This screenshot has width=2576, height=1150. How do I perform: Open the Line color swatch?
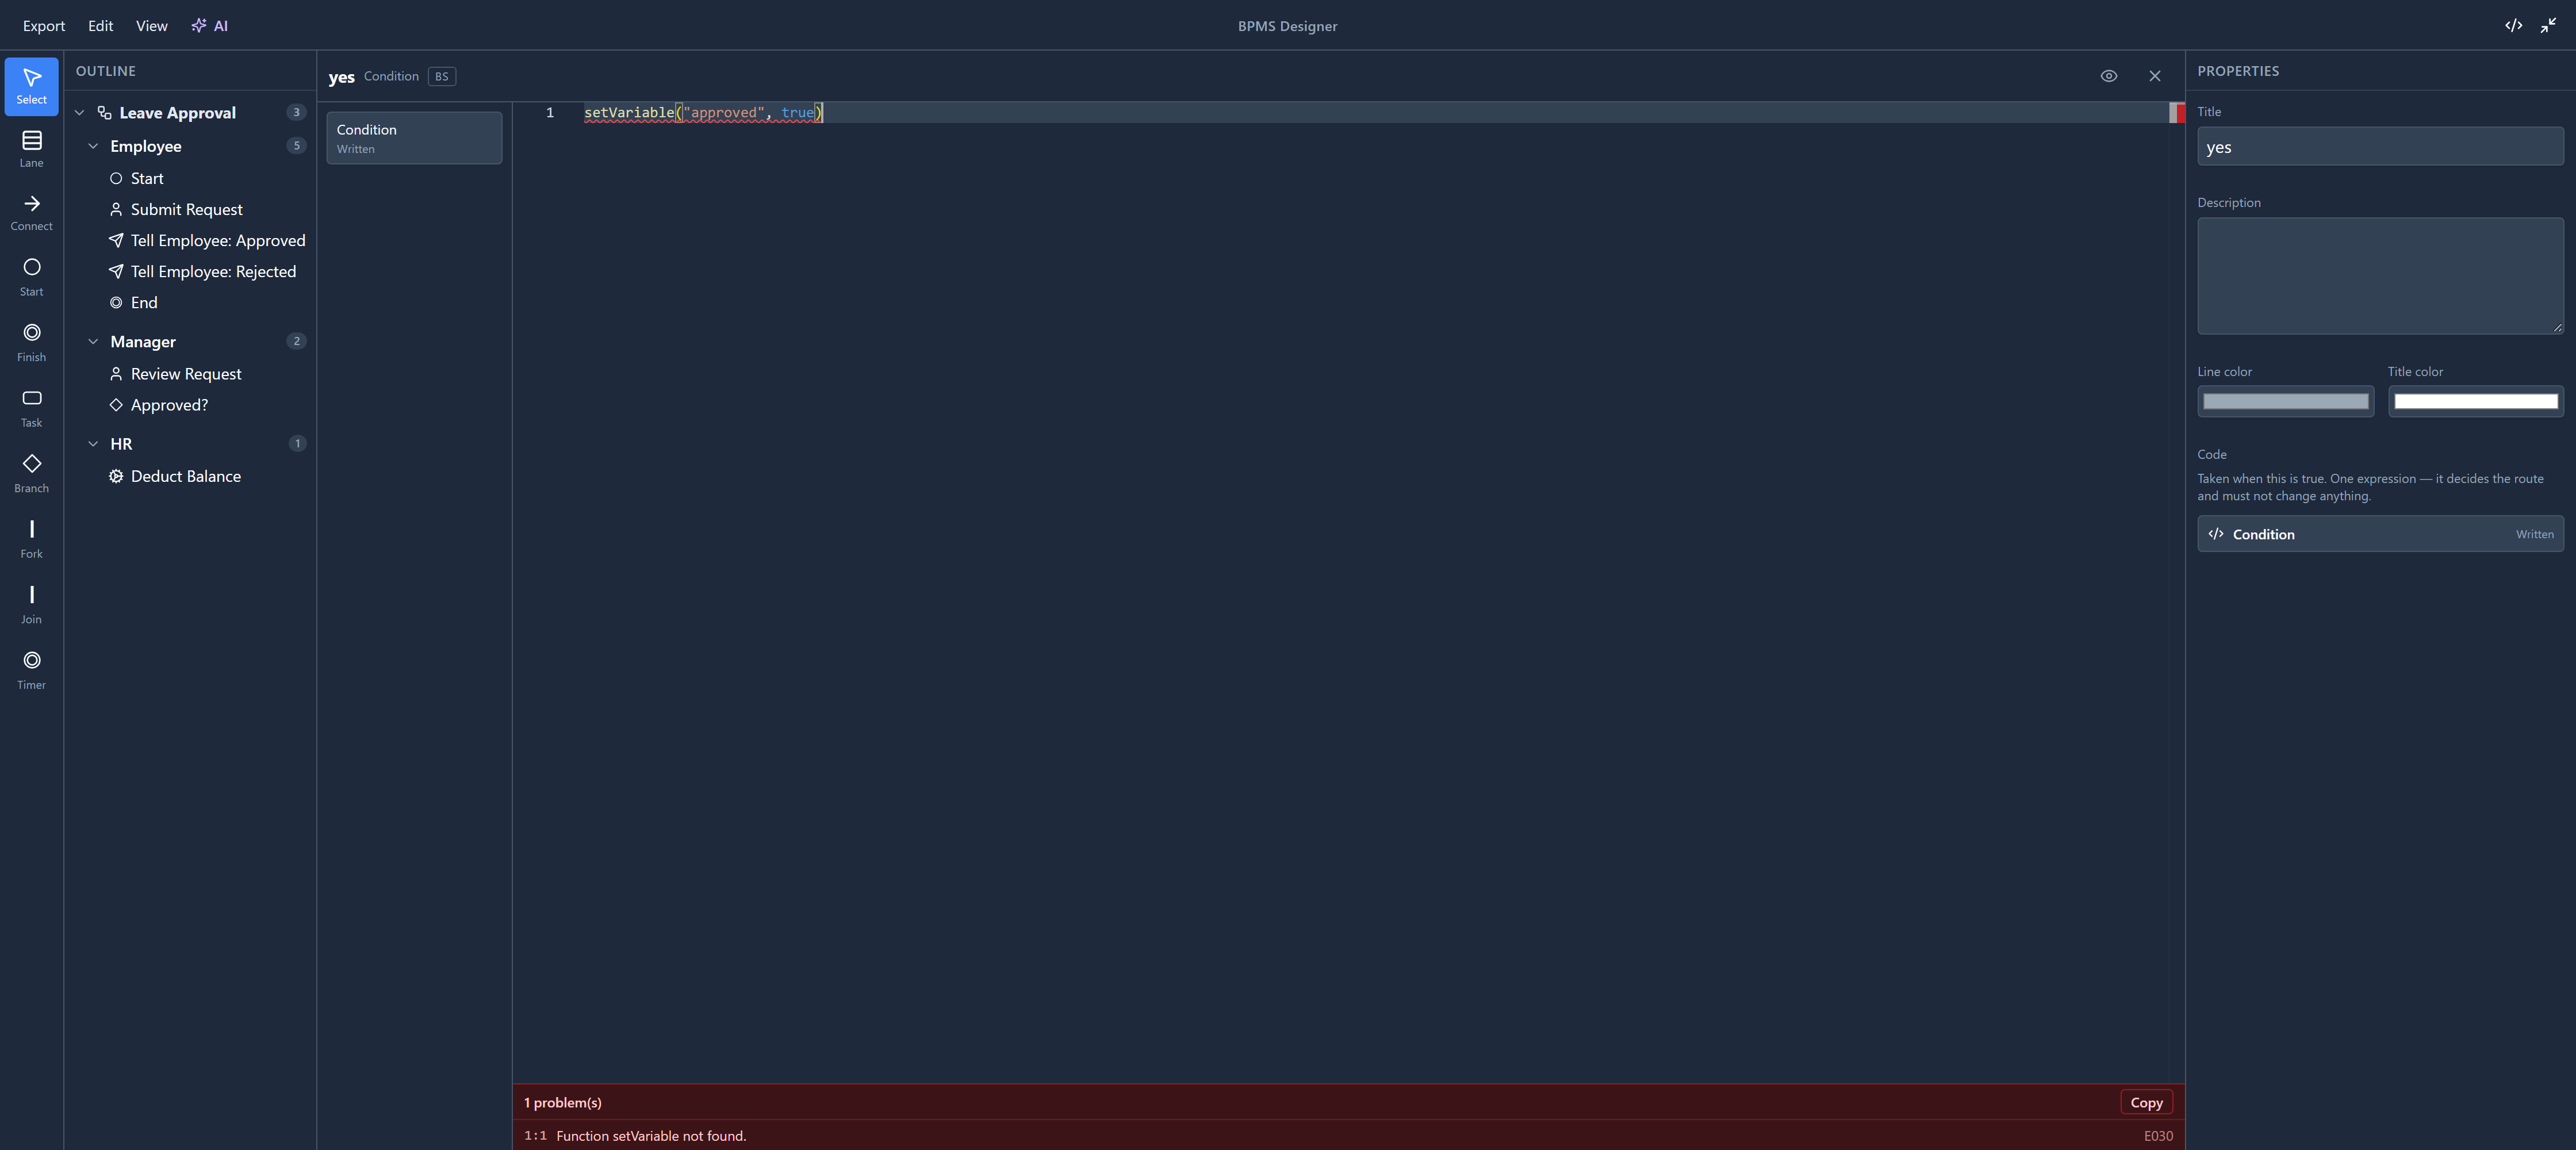(2285, 402)
